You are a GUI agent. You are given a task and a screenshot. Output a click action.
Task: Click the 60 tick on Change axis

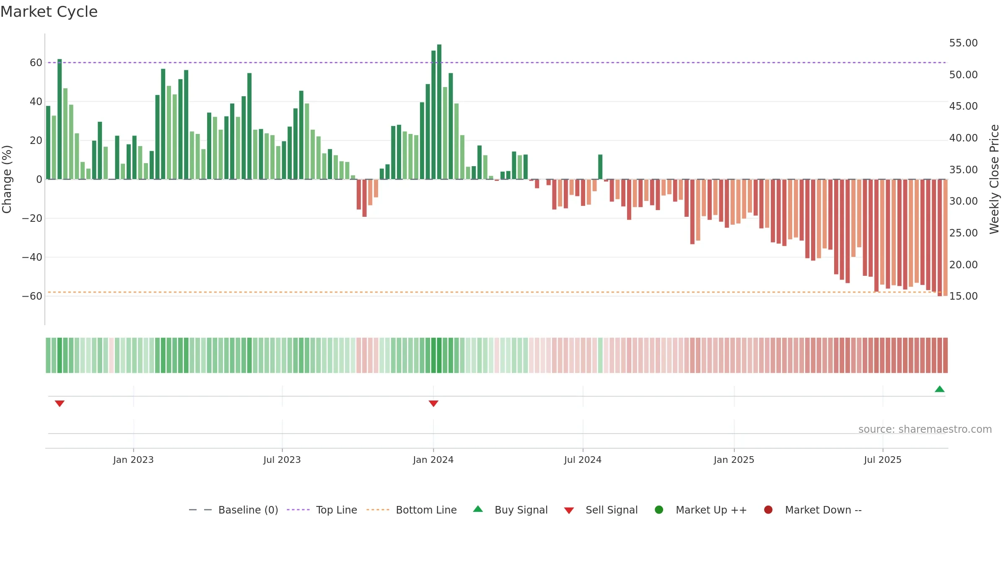pyautogui.click(x=36, y=63)
